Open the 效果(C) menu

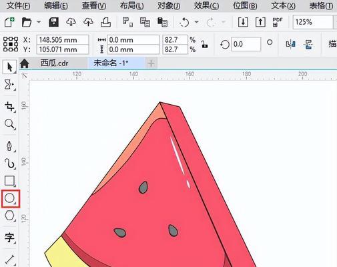pos(206,6)
